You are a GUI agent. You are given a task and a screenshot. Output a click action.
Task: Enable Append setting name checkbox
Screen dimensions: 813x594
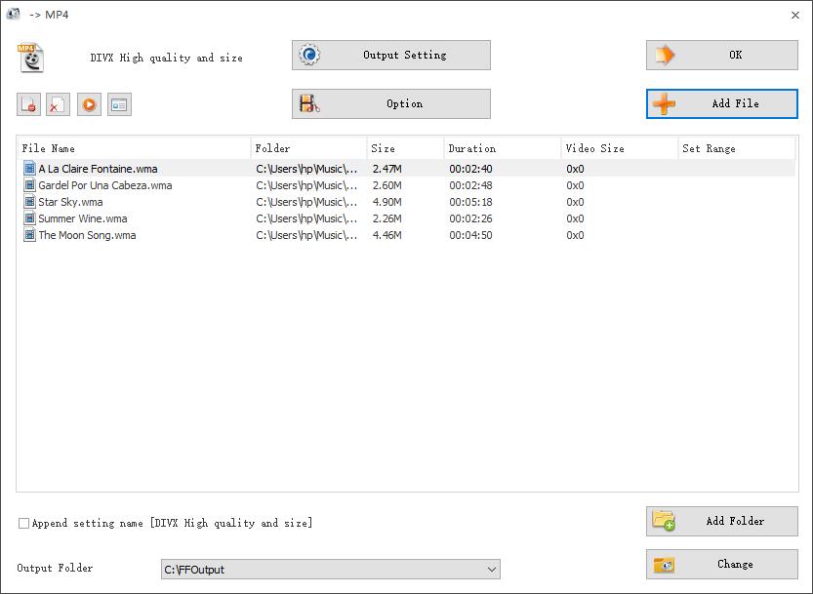(x=23, y=523)
